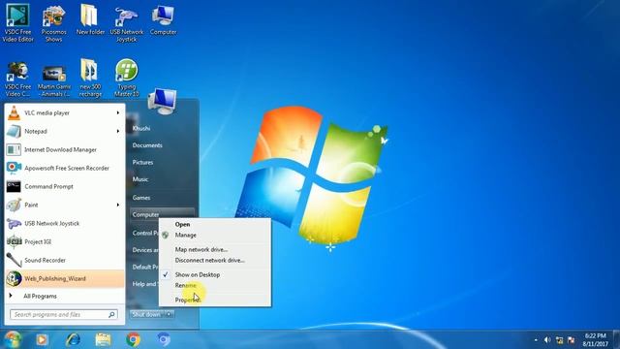Choose Disconnect network drive in context menu
The height and width of the screenshot is (349, 620).
coord(215,261)
